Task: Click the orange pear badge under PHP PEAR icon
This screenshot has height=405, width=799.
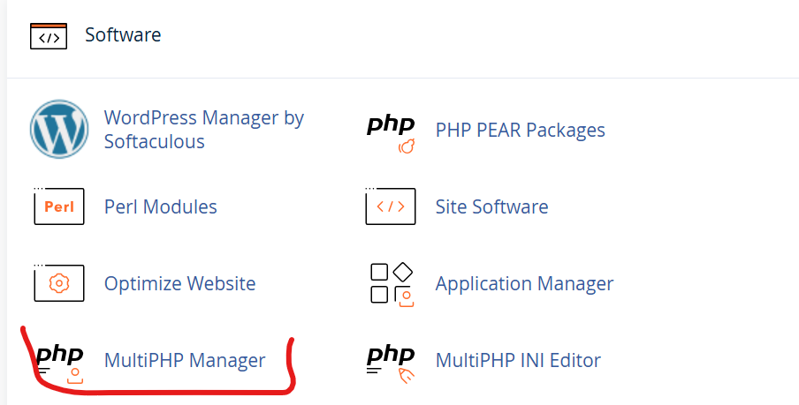Action: pos(407,146)
